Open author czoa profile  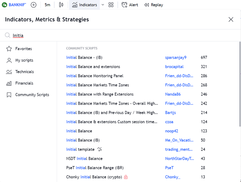click(169, 122)
